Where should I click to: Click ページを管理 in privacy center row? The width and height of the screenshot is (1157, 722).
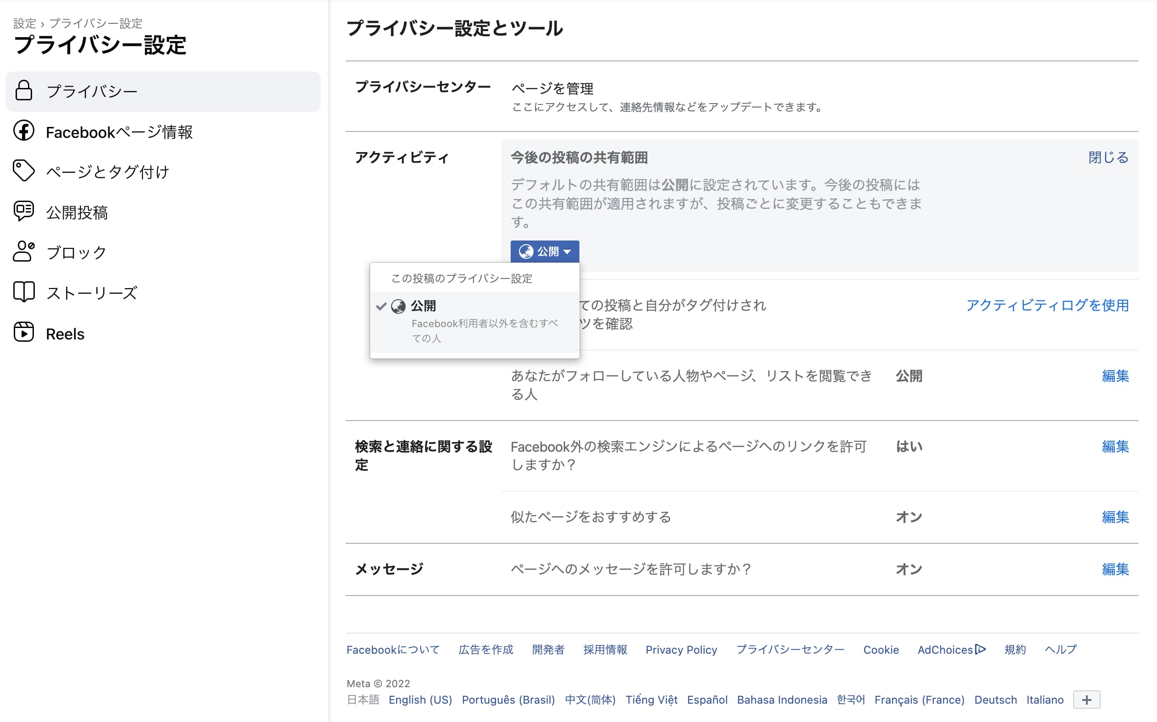click(x=552, y=88)
